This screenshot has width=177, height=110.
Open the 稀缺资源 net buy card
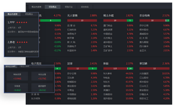click(x=17, y=76)
